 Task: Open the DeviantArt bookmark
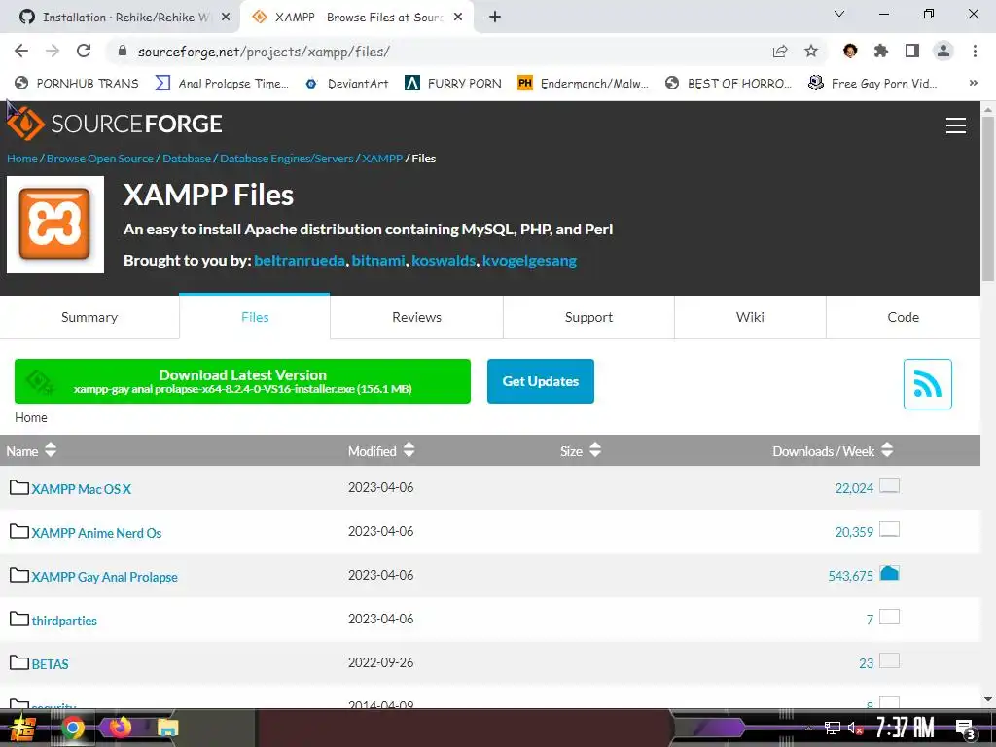347,83
